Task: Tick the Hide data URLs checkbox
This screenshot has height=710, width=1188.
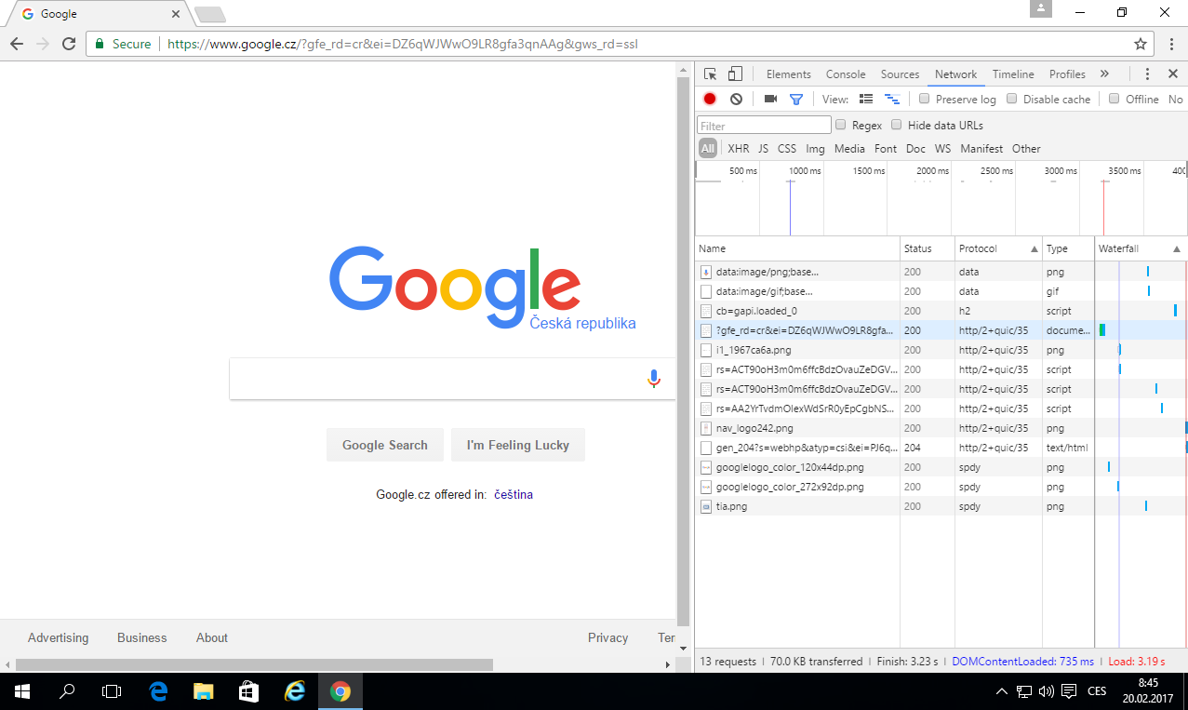Action: [897, 125]
